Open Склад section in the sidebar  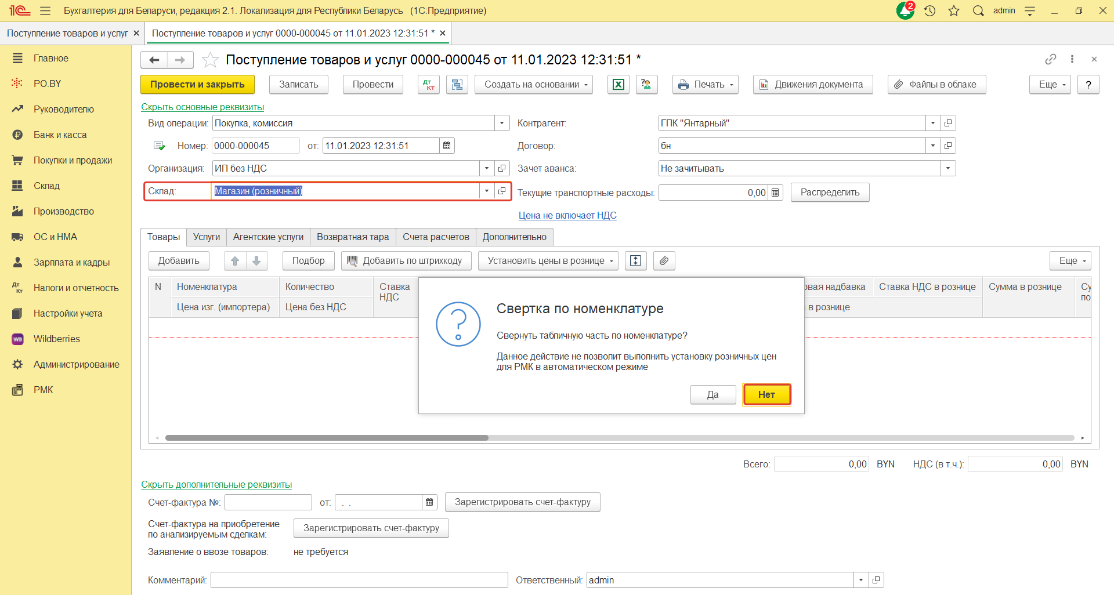pos(46,186)
